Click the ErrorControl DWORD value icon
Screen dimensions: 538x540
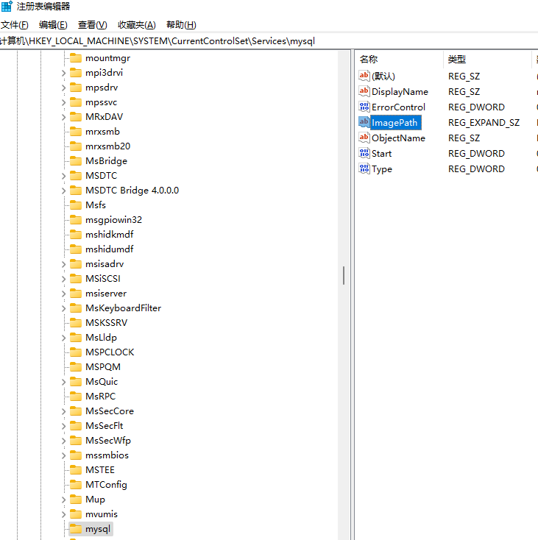point(364,107)
